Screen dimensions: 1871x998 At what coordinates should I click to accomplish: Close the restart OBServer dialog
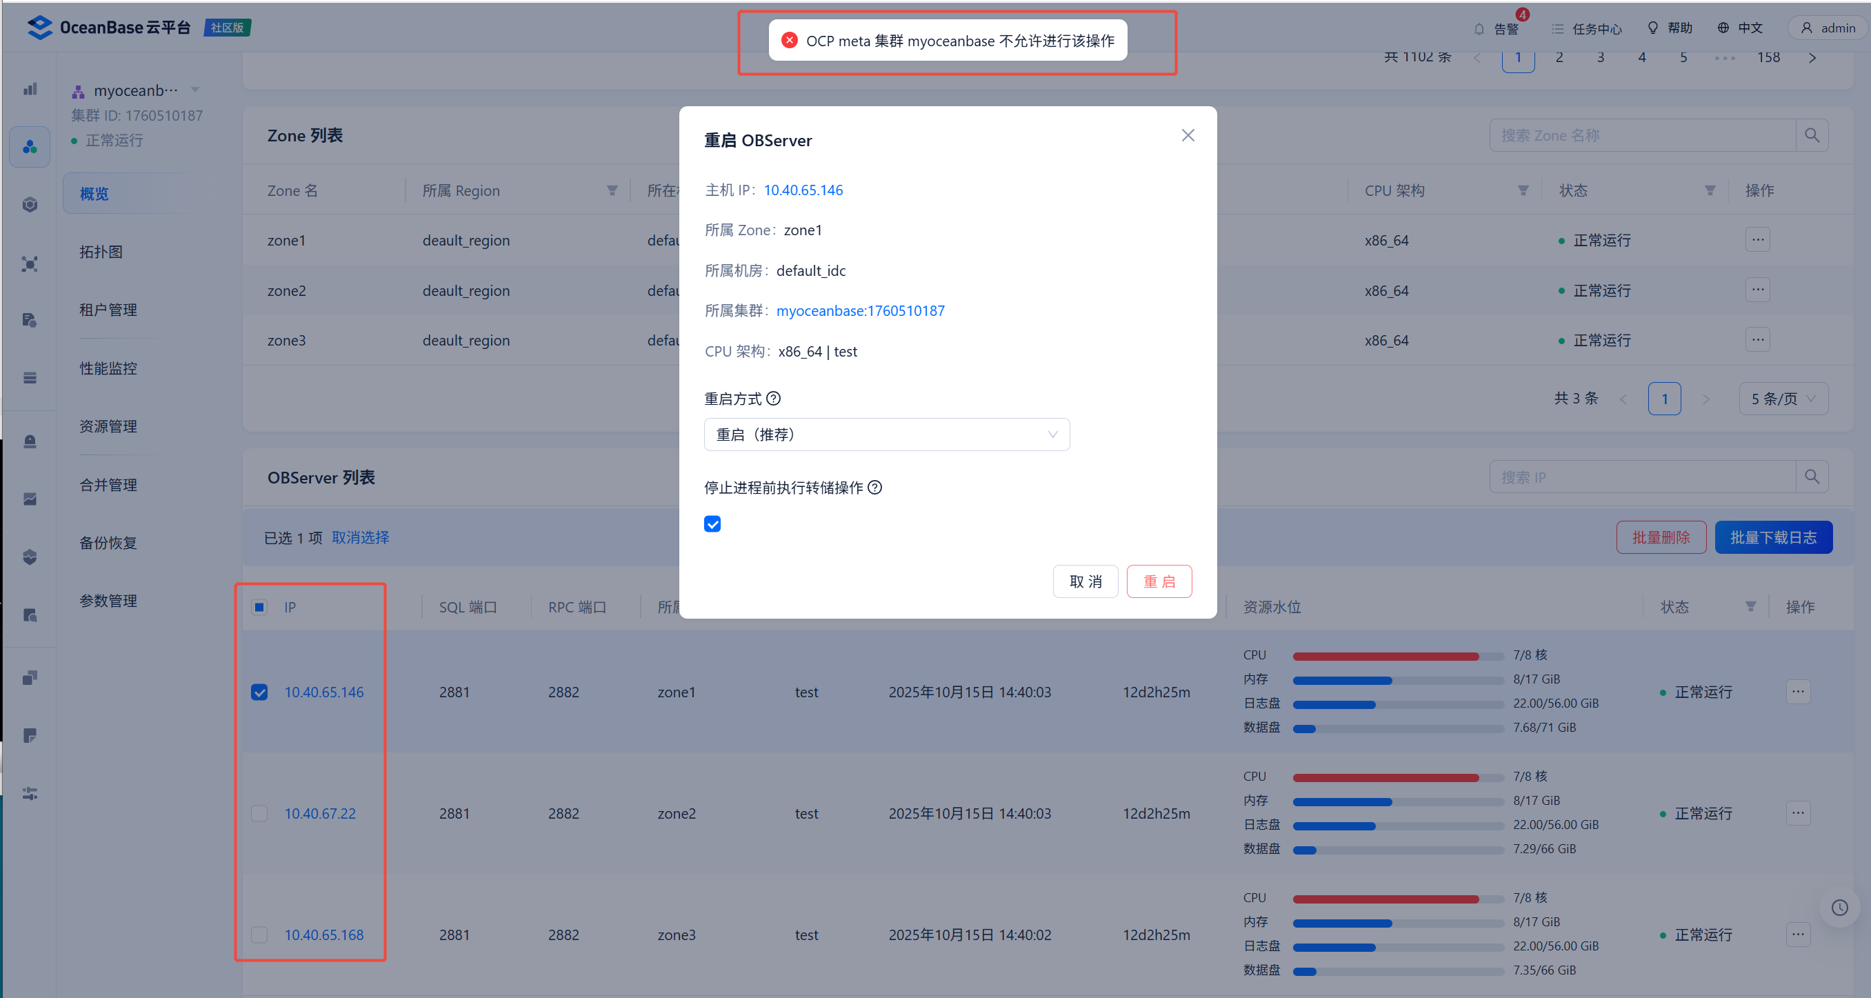1188,136
